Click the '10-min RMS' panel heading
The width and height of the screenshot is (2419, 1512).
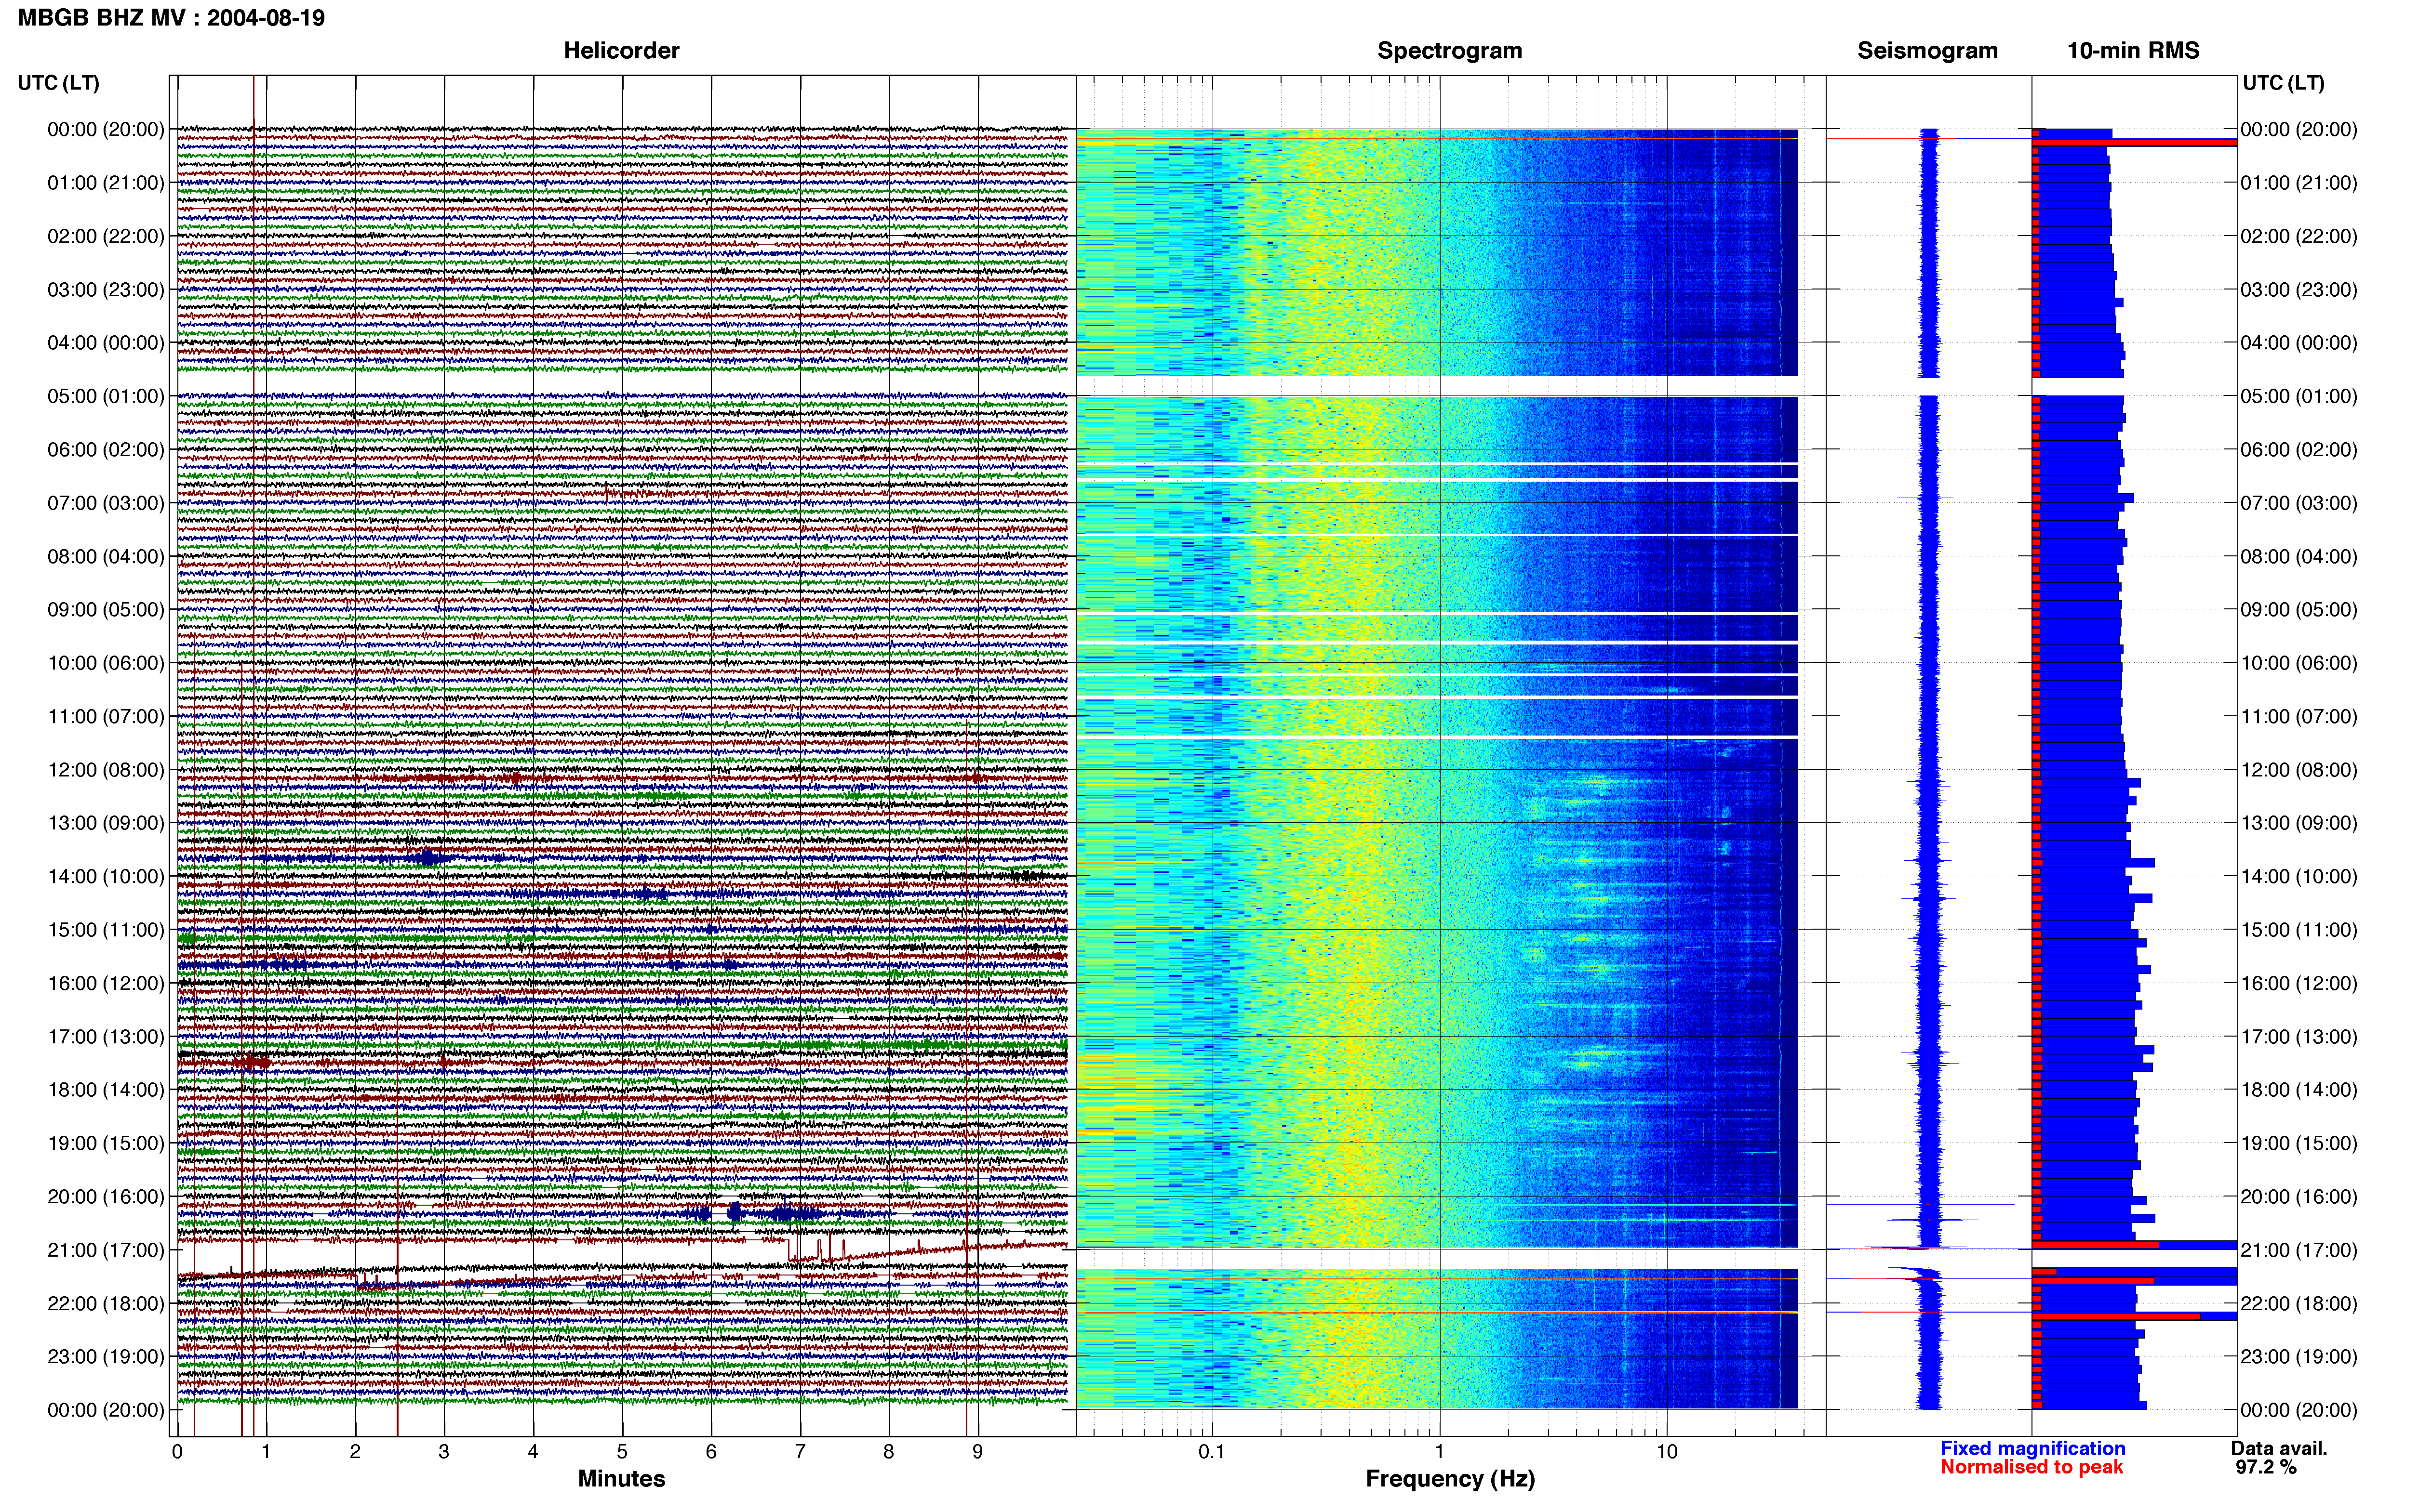(2133, 51)
